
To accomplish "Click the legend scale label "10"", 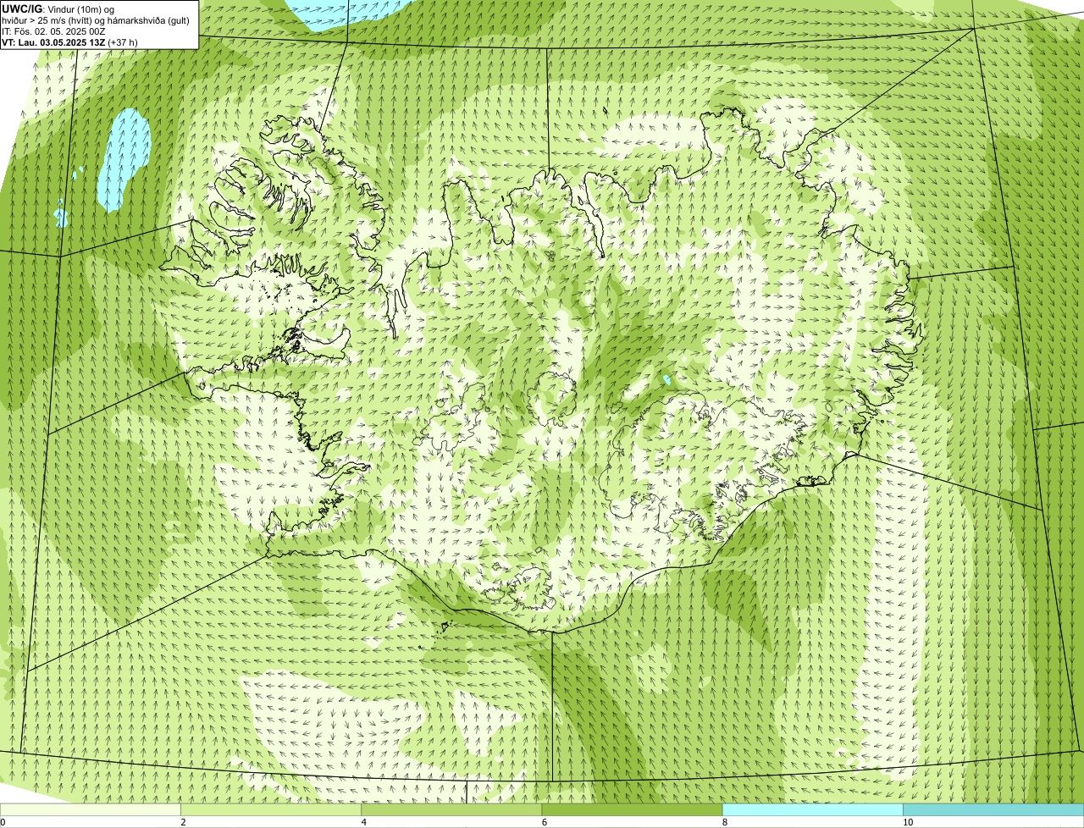I will (907, 822).
